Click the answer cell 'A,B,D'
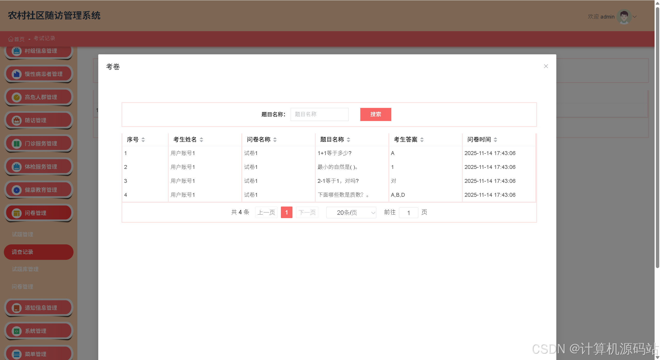Screen dimensions: 660x360 398,195
